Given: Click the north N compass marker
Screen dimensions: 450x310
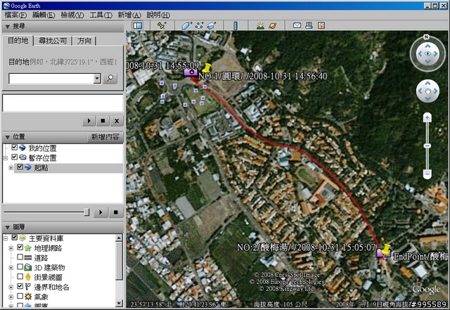Looking at the screenshot, I should [x=426, y=37].
